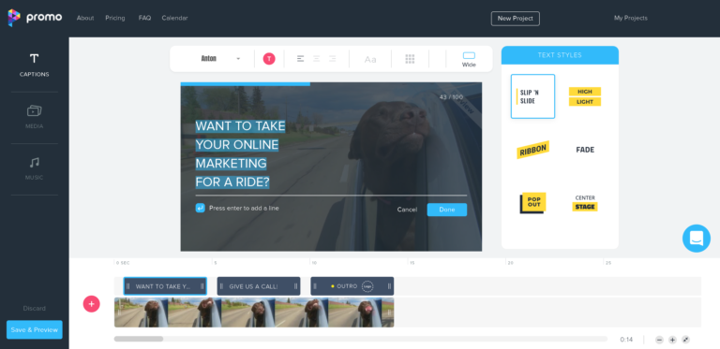Zoom out the timeline with minus icon

(x=659, y=340)
